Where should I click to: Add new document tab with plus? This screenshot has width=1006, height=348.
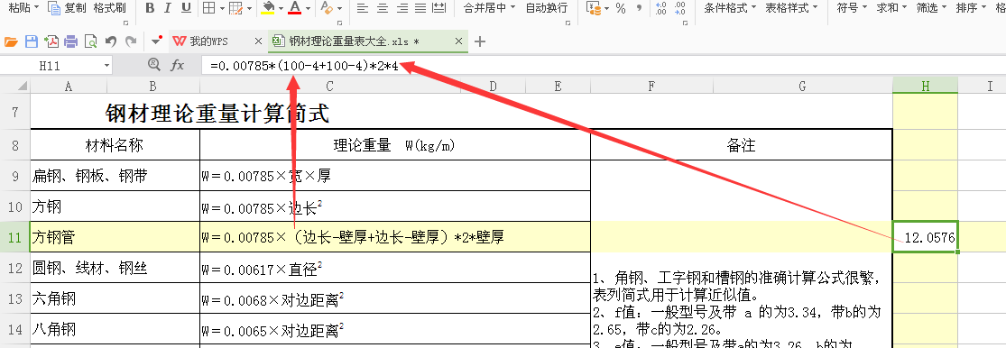click(x=480, y=41)
